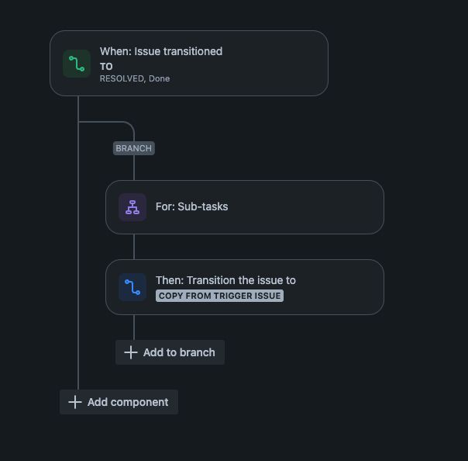Click the purple Sub-tasks hierarchy icon
Viewport: 468px width, 461px height.
[132, 207]
